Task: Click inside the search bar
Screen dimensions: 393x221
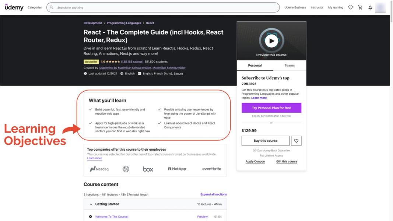Action: pyautogui.click(x=147, y=7)
